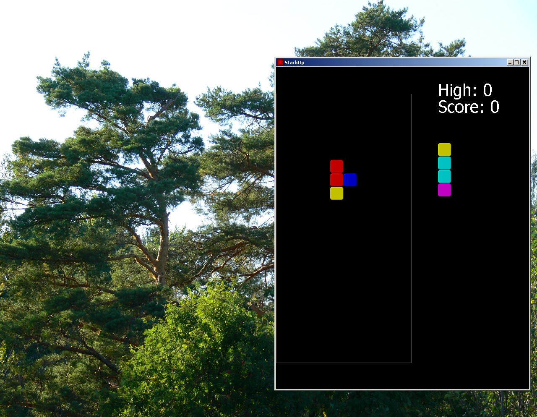Click the High: 0 score text

pos(465,90)
